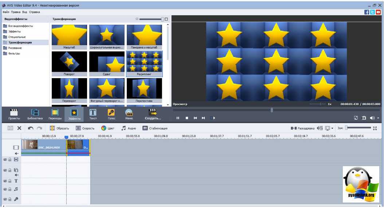Open the Правка menu
Screen dimensions: 384x208
[16, 12]
